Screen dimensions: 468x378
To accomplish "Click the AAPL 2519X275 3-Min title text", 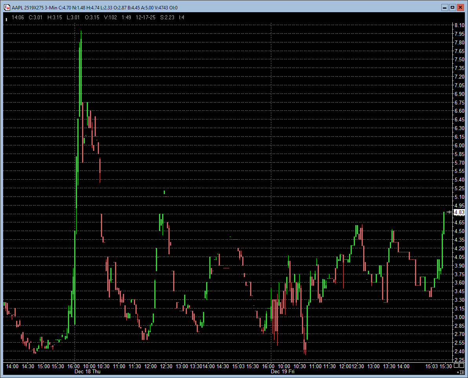I will [35, 7].
